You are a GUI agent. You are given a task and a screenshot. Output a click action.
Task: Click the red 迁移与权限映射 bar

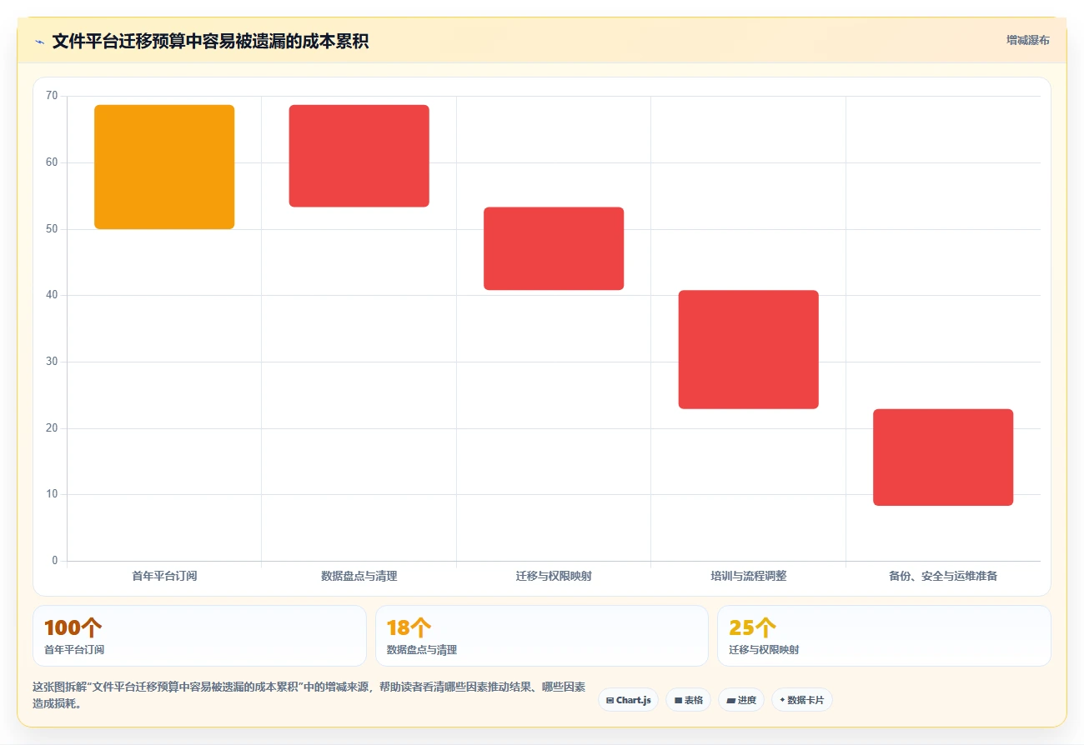(x=554, y=248)
